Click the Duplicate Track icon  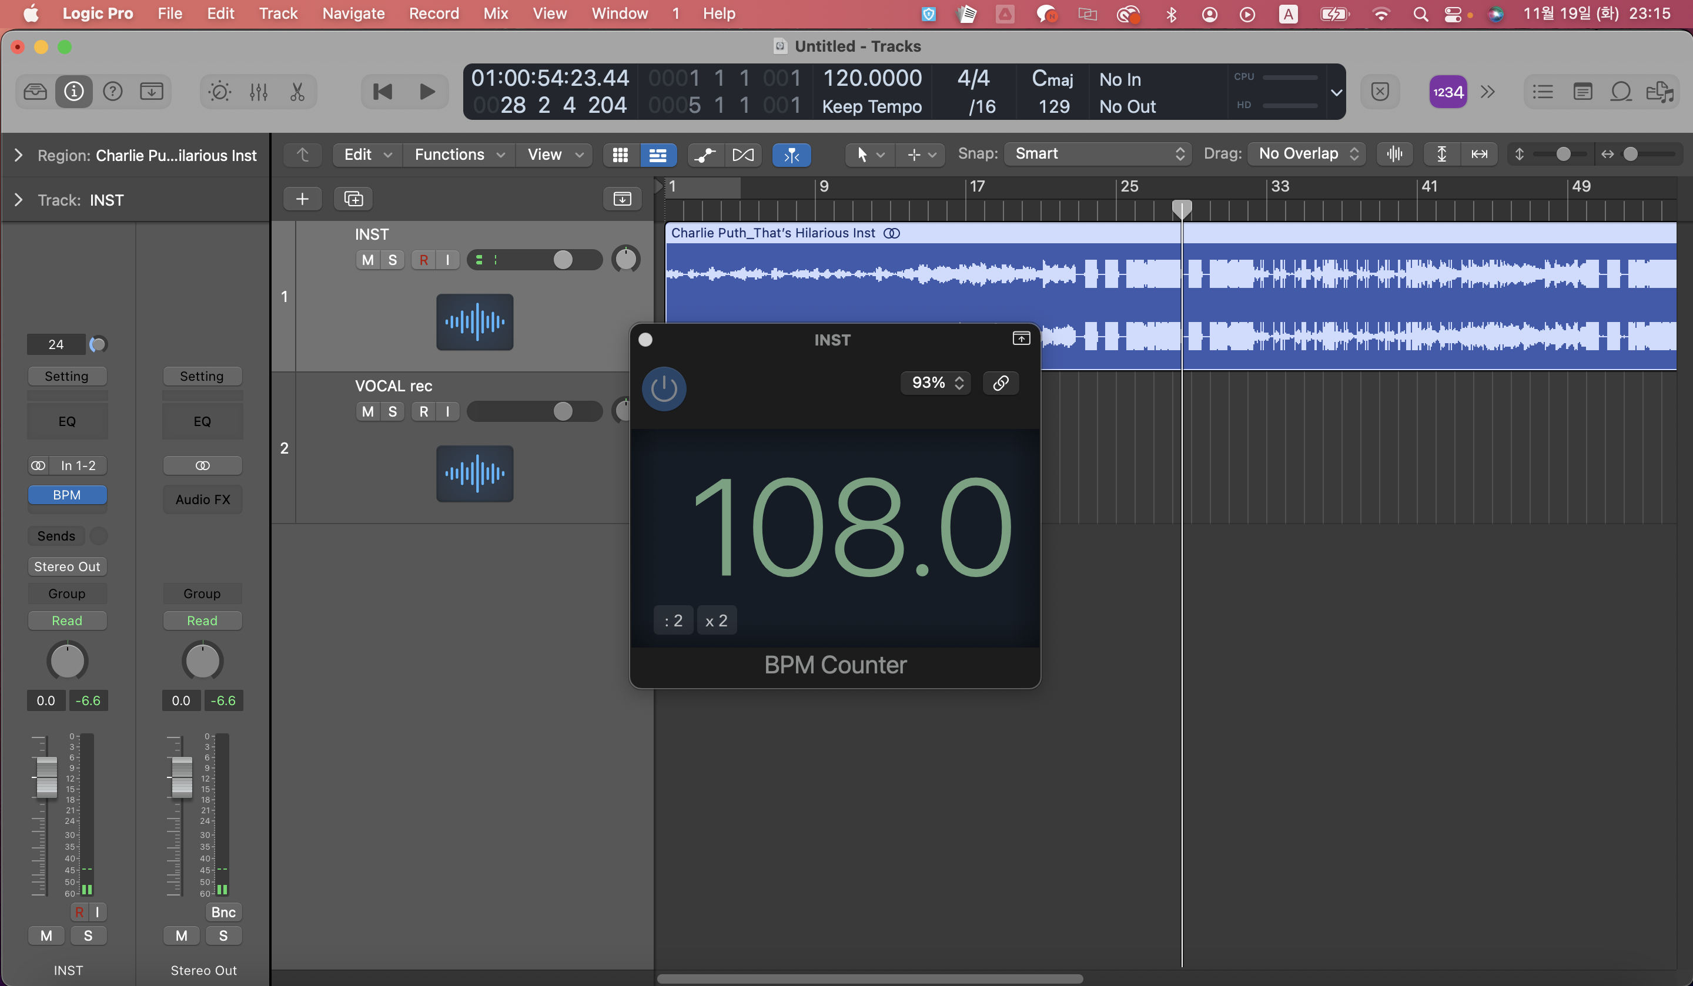[353, 199]
